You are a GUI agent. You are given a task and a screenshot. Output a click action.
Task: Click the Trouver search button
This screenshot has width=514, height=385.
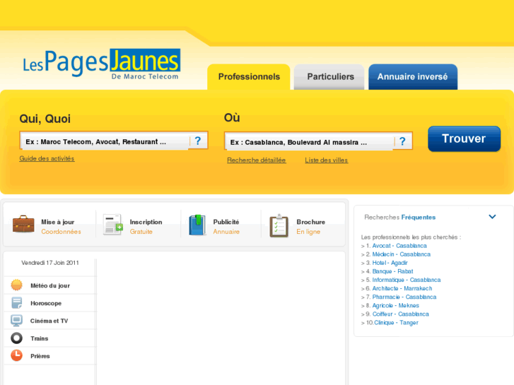click(465, 138)
